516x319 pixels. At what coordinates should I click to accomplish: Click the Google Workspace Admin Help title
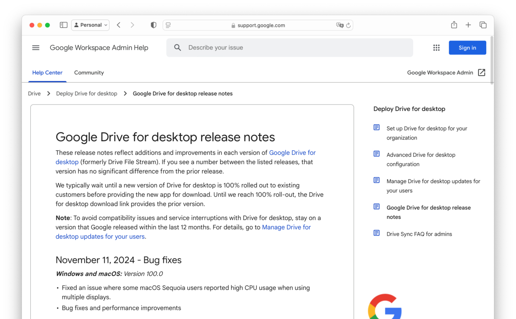coord(99,47)
